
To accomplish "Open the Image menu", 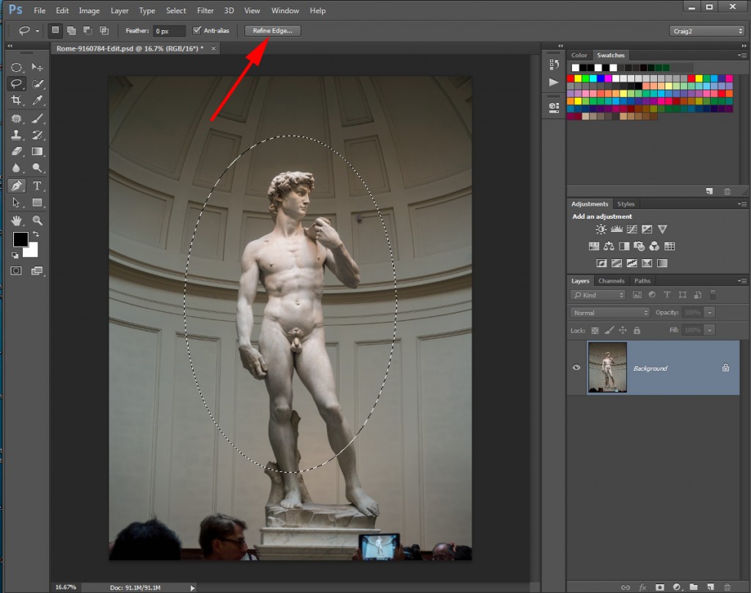I will tap(89, 10).
